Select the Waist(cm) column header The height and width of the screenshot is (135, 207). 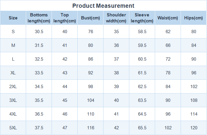click(168, 18)
